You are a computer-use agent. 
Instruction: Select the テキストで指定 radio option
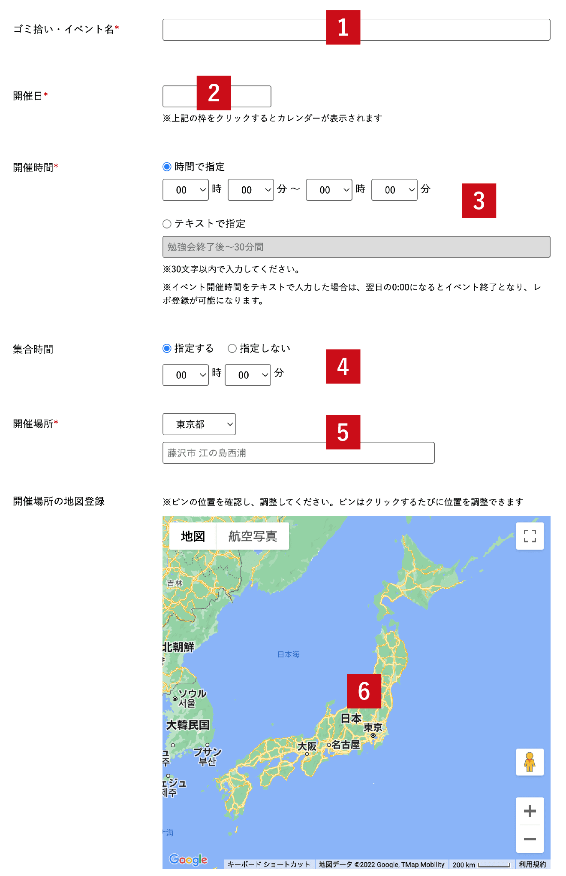click(167, 224)
